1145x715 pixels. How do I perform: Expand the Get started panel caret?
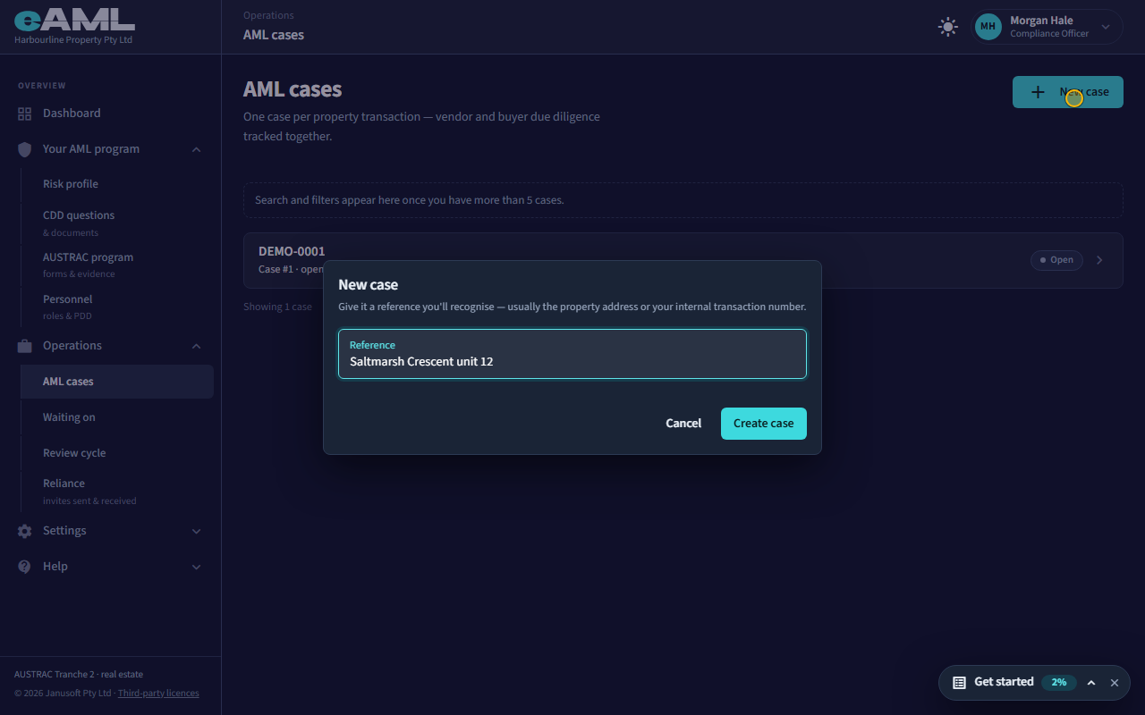(1091, 683)
